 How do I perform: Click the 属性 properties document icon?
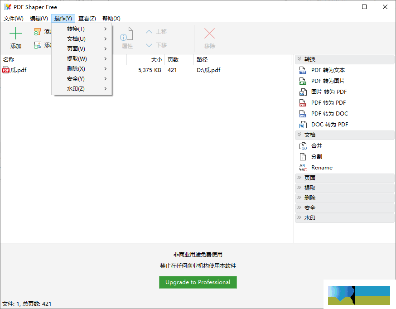pyautogui.click(x=126, y=34)
